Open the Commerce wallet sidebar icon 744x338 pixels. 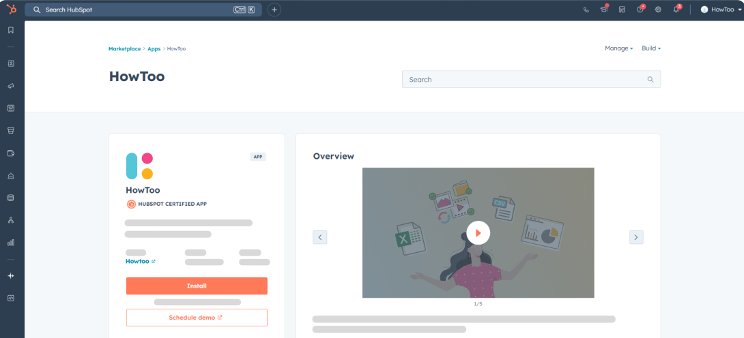tap(11, 153)
